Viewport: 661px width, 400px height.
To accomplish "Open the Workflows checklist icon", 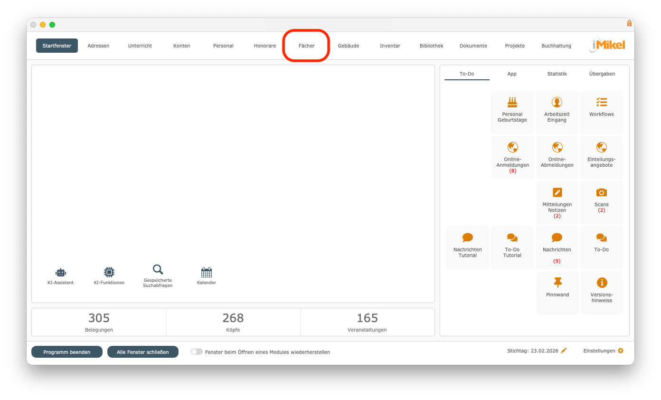I will [x=602, y=102].
